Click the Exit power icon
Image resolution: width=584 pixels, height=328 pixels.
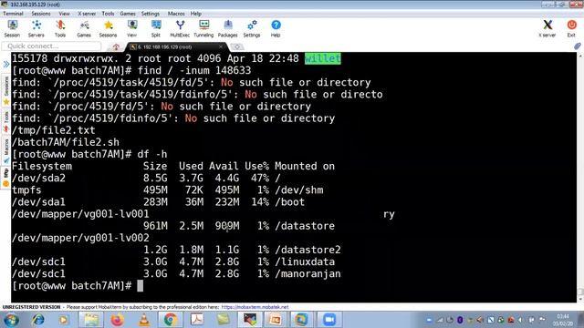pyautogui.click(x=571, y=28)
